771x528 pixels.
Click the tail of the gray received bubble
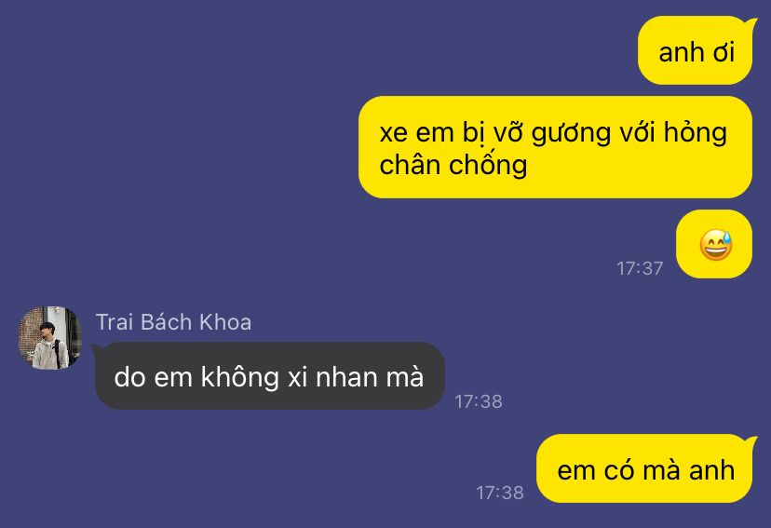(x=97, y=349)
